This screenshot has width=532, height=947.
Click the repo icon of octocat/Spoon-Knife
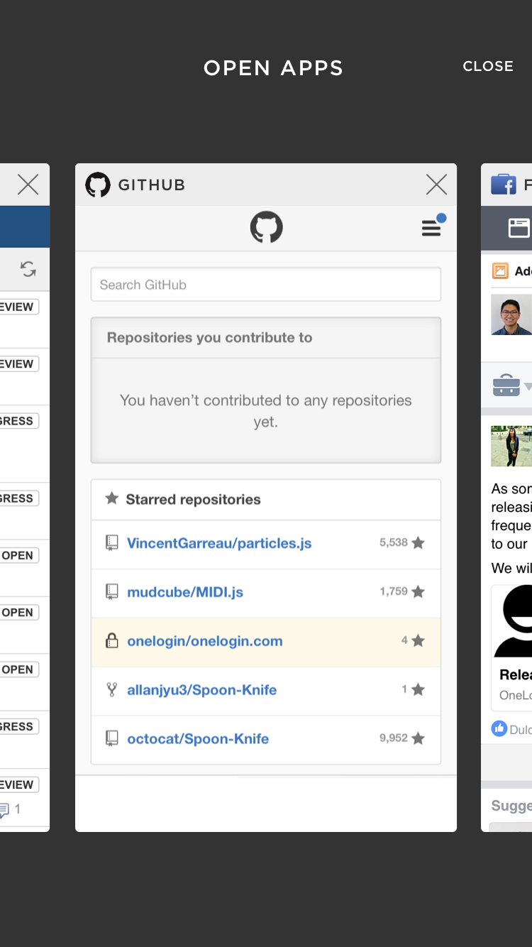pyautogui.click(x=111, y=738)
